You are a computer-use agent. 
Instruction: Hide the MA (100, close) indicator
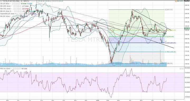coord(14,9)
